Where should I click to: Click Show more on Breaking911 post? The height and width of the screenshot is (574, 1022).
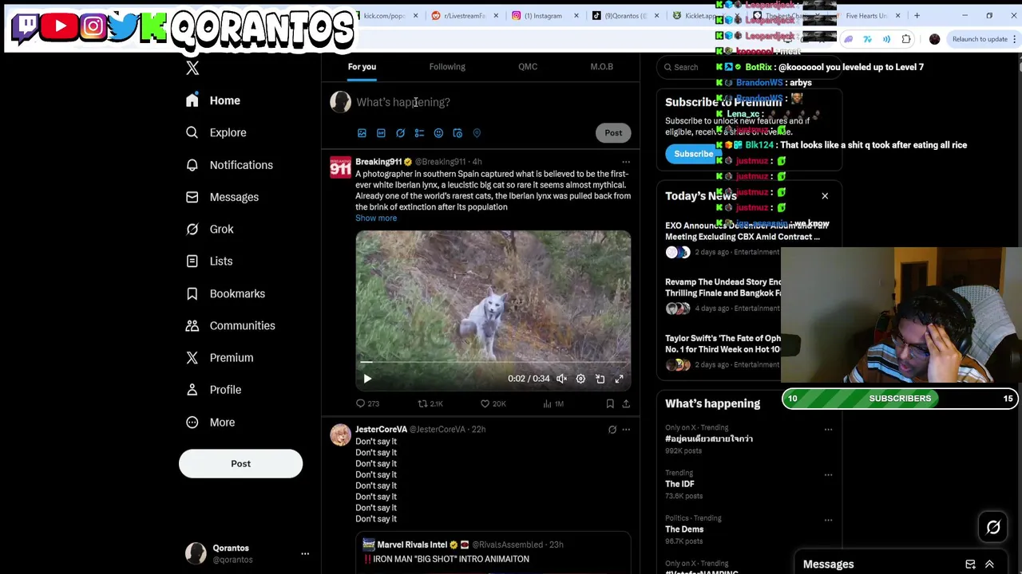point(376,218)
